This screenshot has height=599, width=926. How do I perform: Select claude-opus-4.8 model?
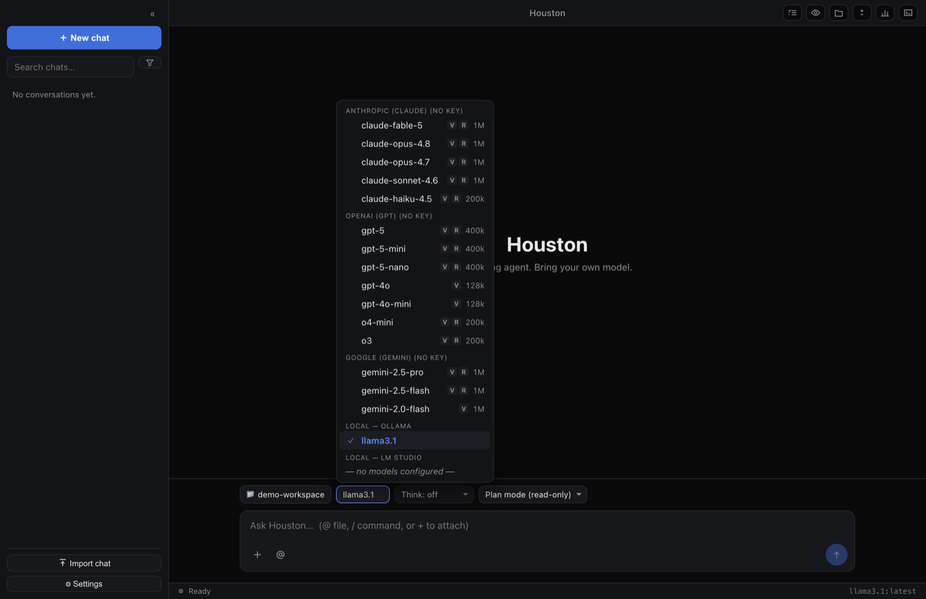[415, 144]
